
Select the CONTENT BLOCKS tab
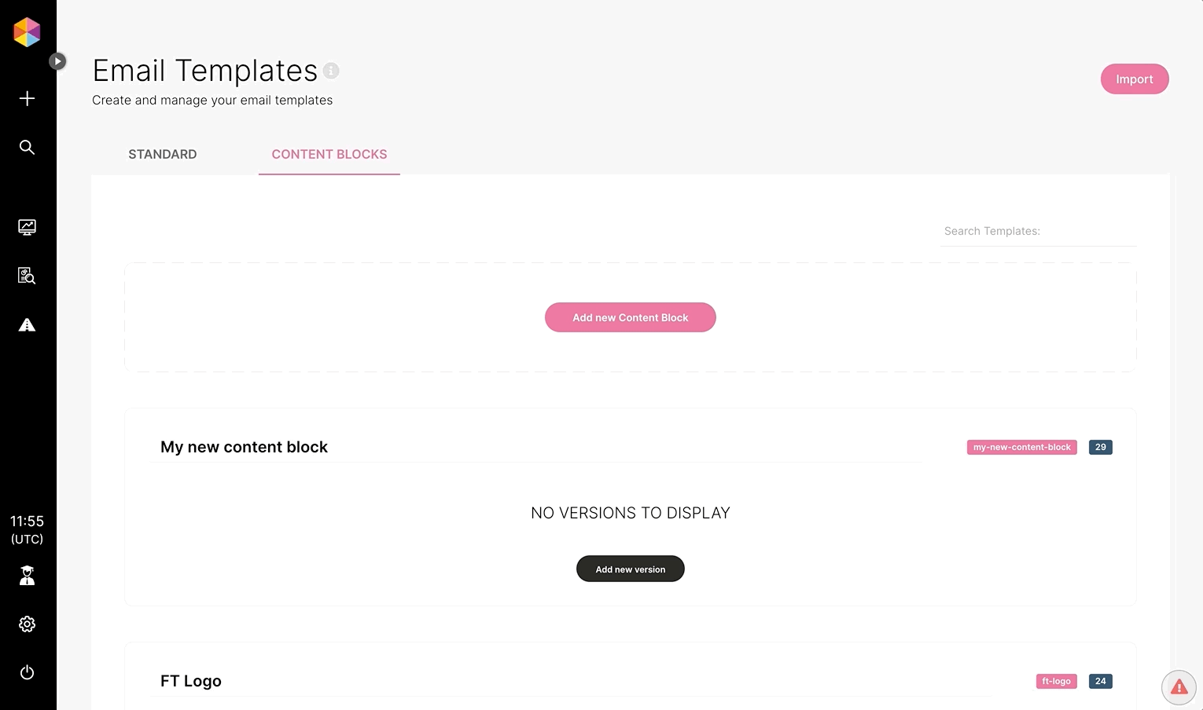(329, 154)
